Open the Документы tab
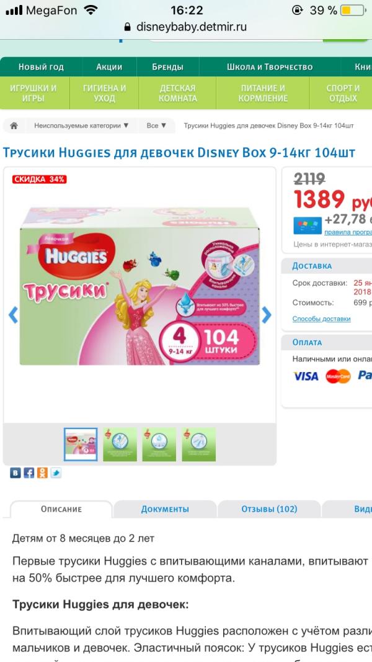 pos(165,509)
